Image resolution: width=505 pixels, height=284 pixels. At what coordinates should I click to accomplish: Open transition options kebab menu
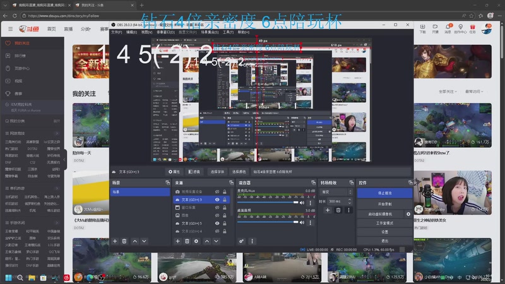coord(348,210)
